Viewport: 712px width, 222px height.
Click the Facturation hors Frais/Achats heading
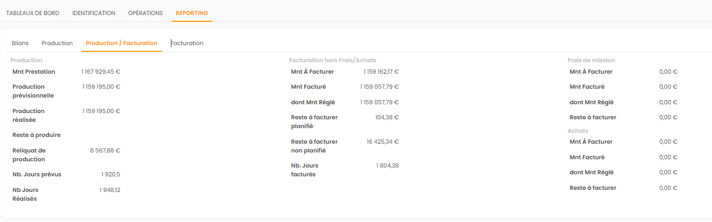pos(332,60)
